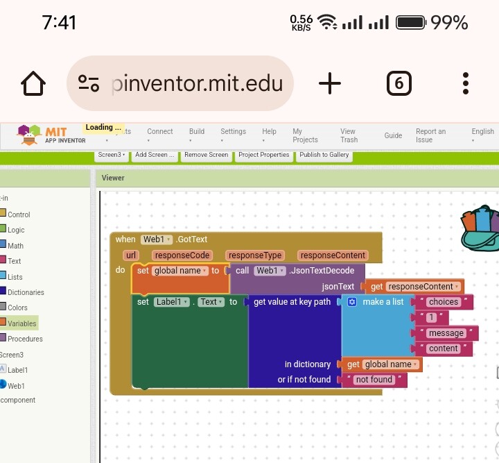Click the "not found" text string block

click(x=374, y=380)
